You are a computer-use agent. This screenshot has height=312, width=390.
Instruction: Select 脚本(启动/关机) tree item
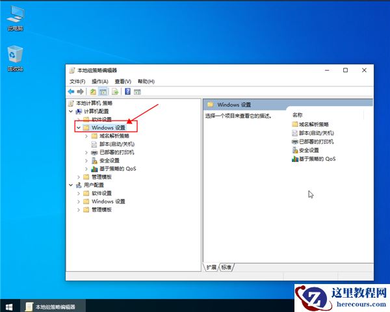click(x=117, y=144)
